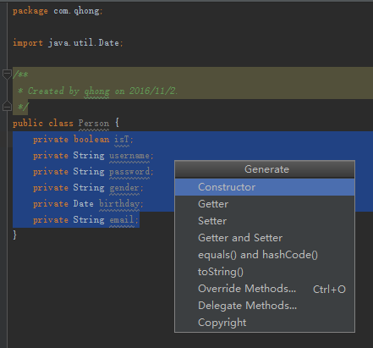Image resolution: width=373 pixels, height=348 pixels.
Task: Click the gender field name
Action: click(124, 188)
